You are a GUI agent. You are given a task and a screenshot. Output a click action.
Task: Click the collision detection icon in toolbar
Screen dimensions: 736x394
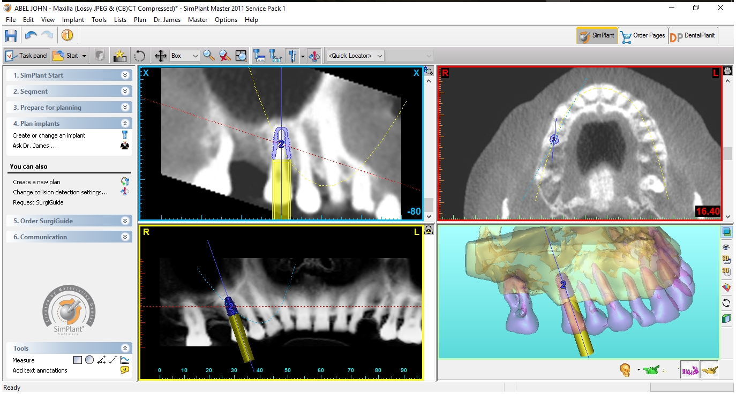point(314,56)
